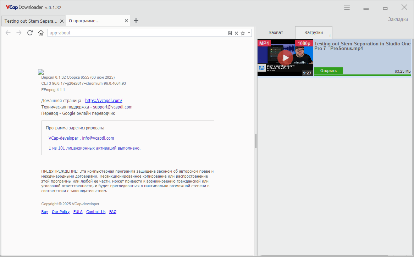The image size is (414, 257).
Task: Click the support@vcapdl.com email link
Action: pyautogui.click(x=113, y=107)
